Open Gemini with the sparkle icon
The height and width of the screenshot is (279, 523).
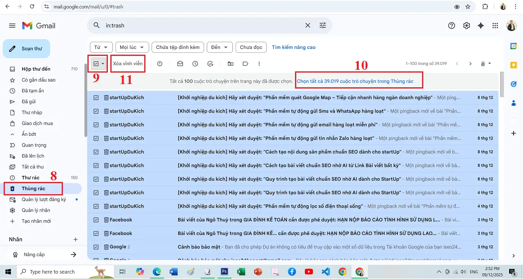(481, 25)
